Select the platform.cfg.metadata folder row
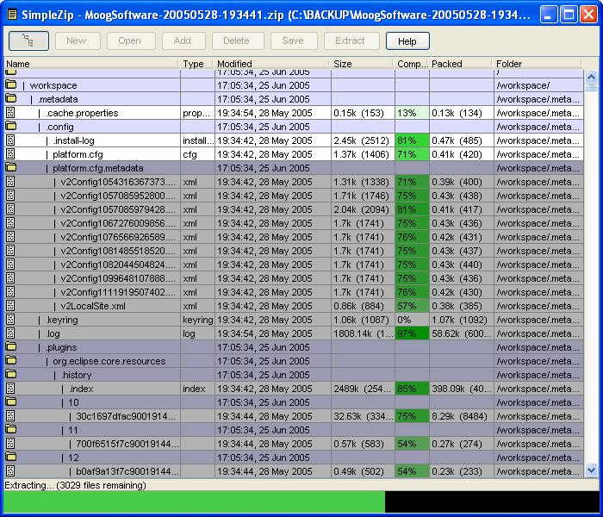The width and height of the screenshot is (603, 517). (294, 168)
